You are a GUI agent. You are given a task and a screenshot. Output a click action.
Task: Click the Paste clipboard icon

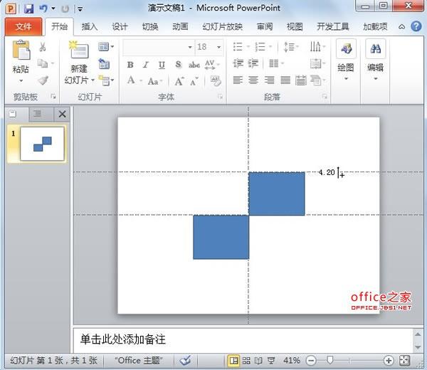[x=21, y=50]
